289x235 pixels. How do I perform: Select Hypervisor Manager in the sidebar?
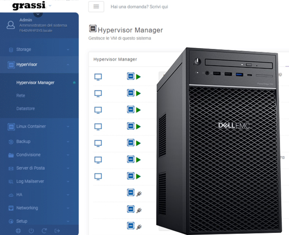(x=35, y=82)
